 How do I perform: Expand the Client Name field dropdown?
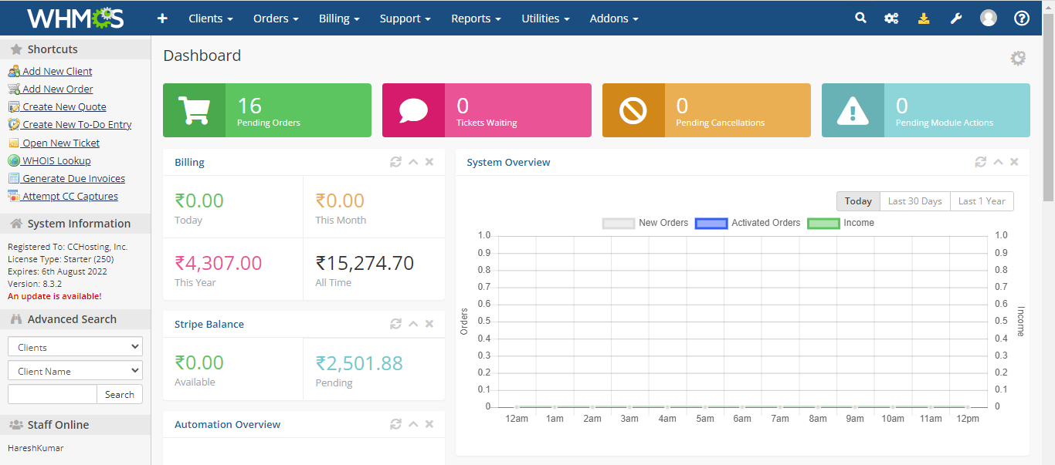click(75, 371)
